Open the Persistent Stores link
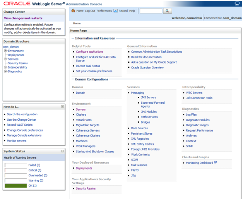Viewport: 243px width, 200px height. (142, 133)
